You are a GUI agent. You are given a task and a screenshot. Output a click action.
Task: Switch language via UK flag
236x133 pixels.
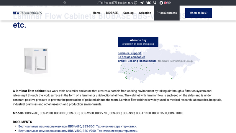(x=166, y=3)
